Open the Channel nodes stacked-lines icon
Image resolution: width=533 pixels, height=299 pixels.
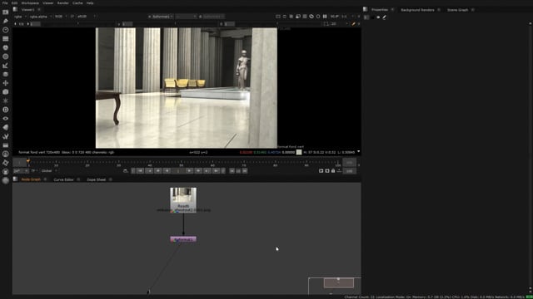pos(6,39)
